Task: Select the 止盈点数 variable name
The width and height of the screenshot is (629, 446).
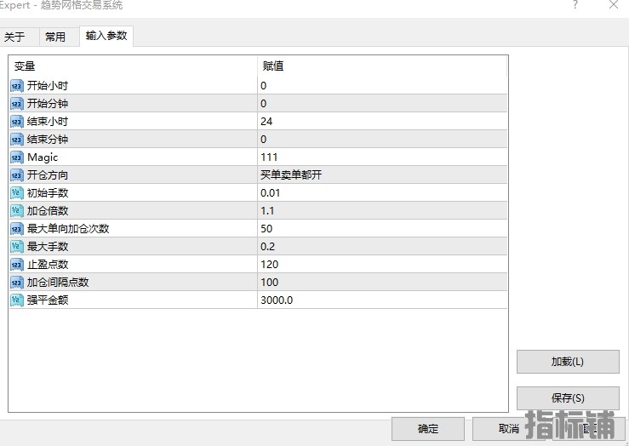Action: 48,265
